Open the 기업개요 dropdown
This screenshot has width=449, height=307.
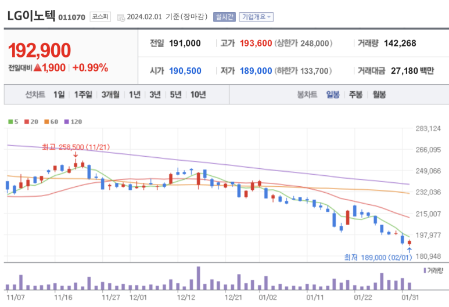pyautogui.click(x=256, y=17)
